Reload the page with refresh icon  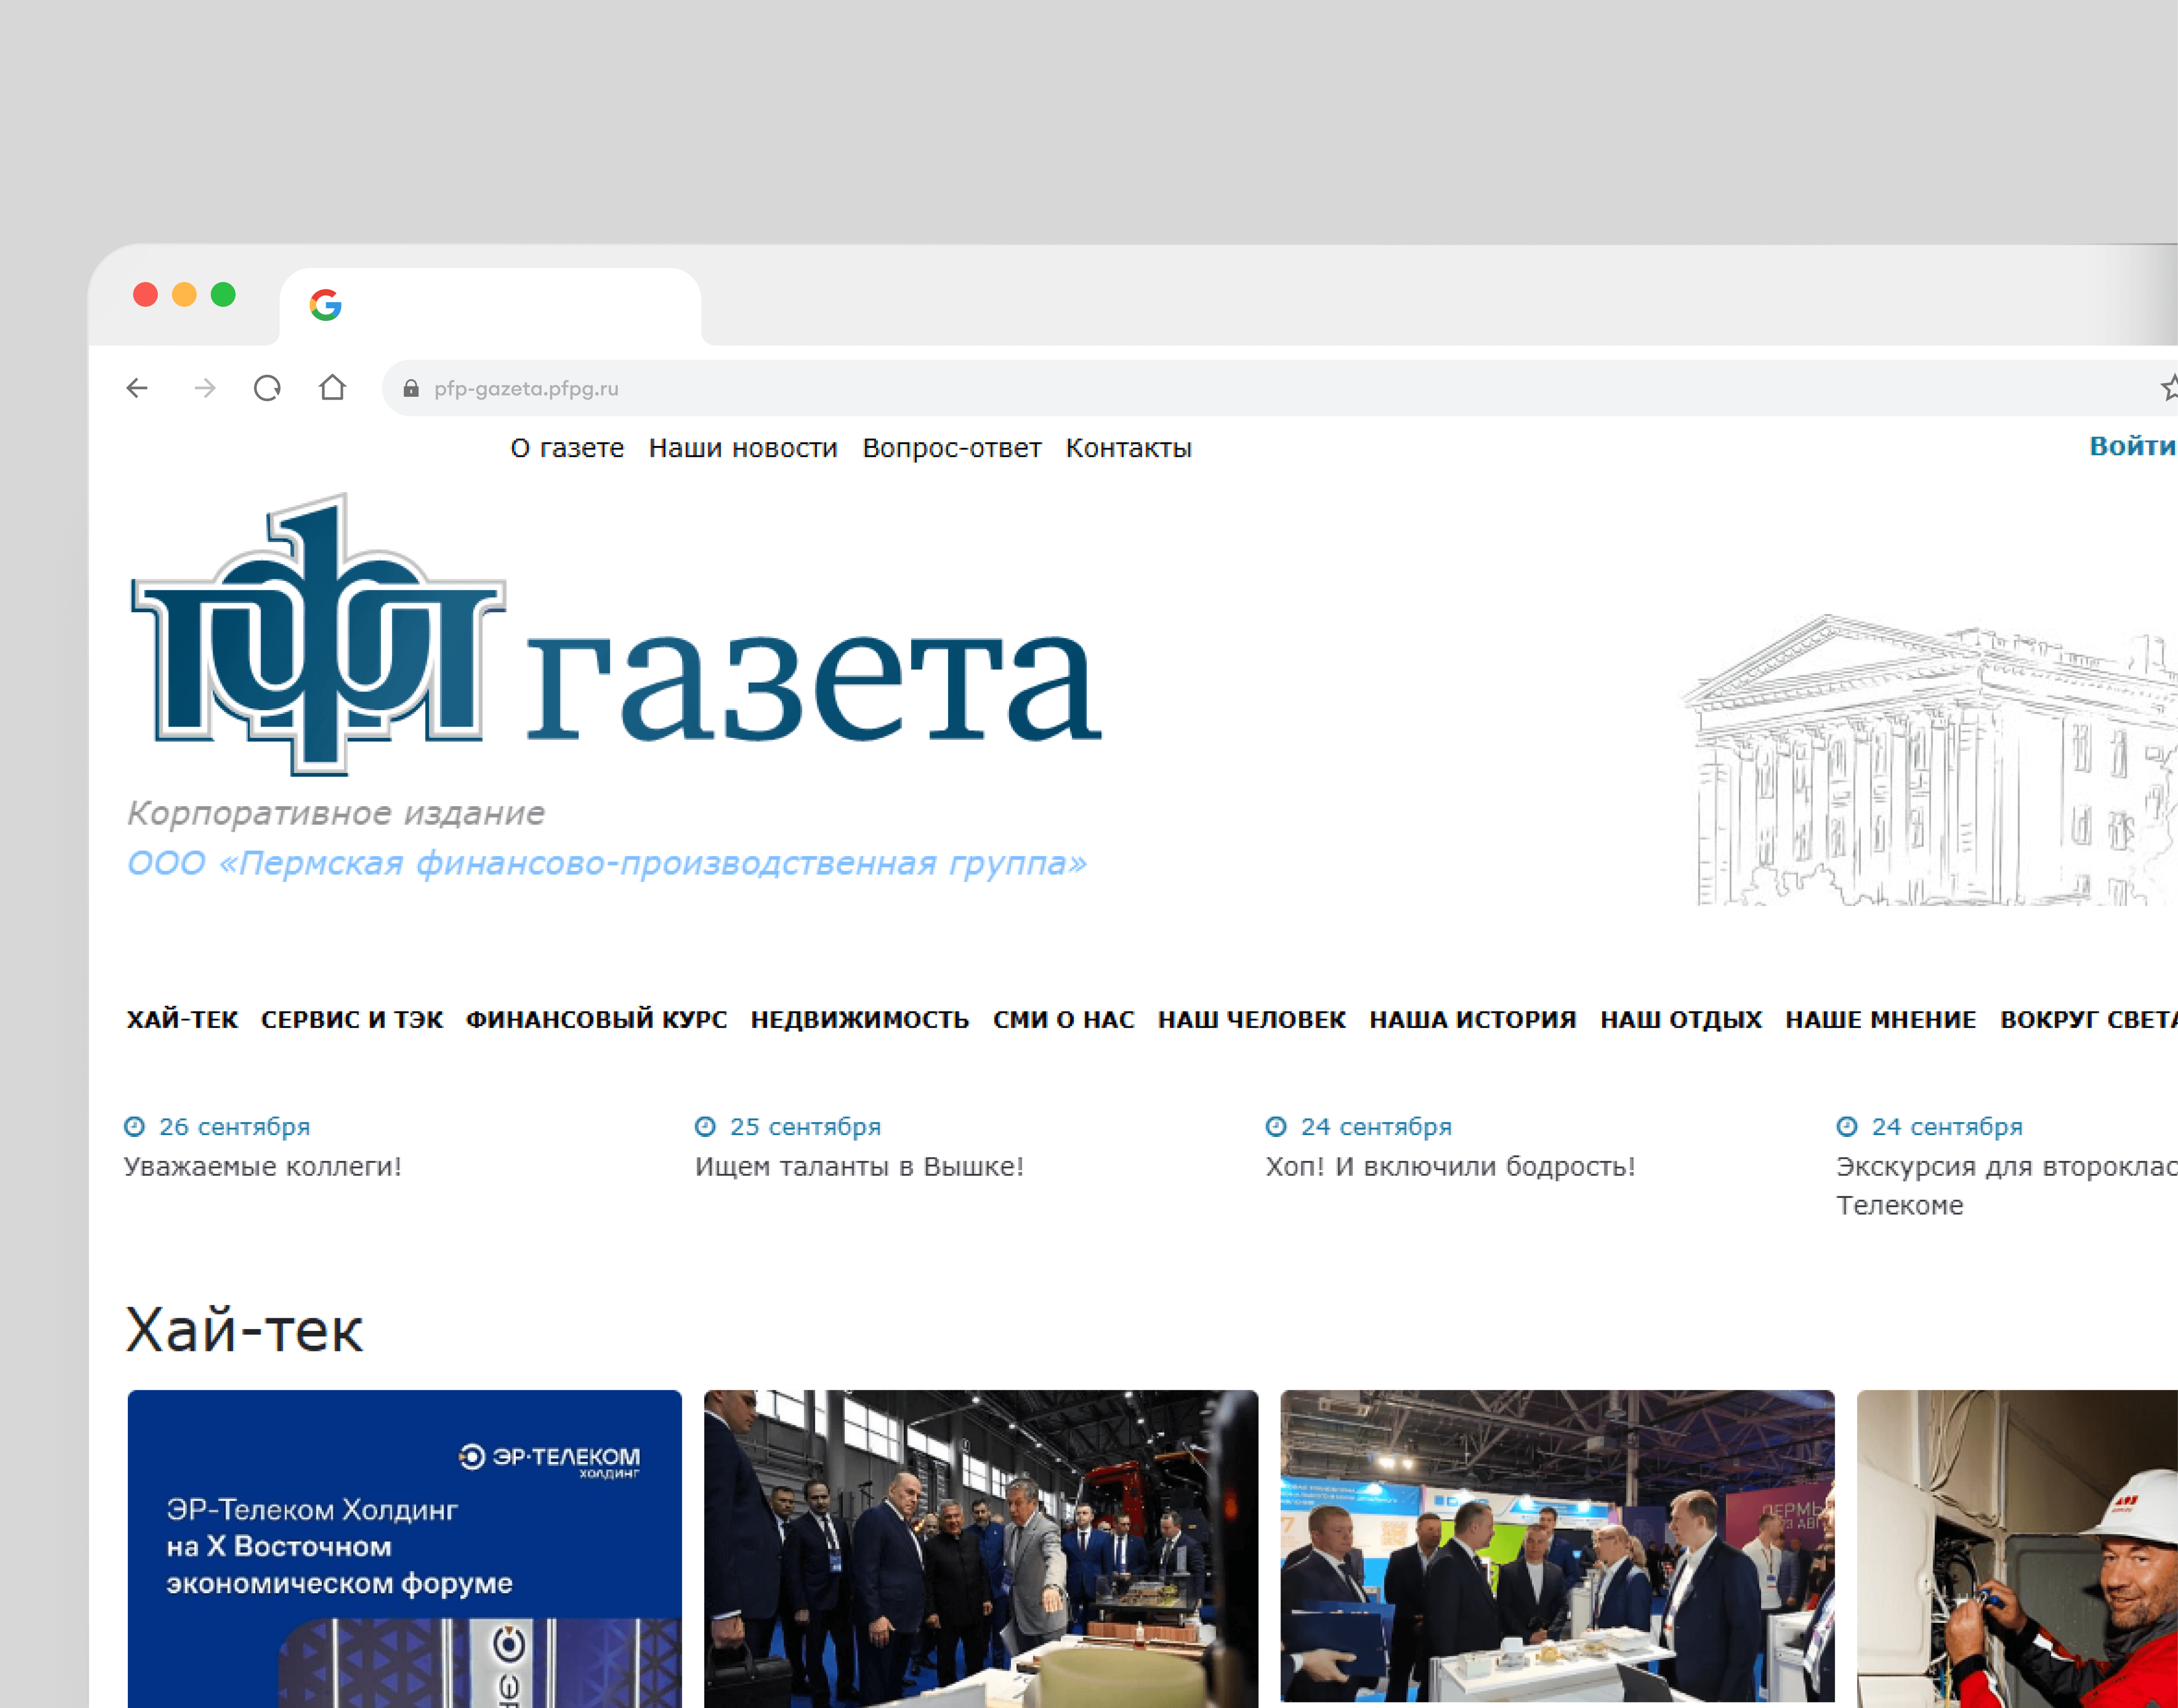(x=267, y=388)
